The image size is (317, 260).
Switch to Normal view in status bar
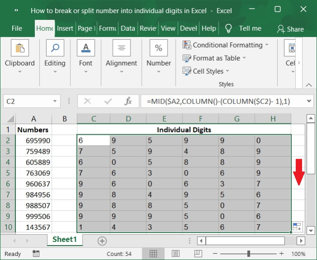point(154,254)
